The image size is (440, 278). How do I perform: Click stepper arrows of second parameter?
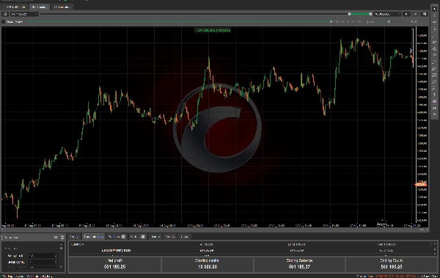click(56, 262)
